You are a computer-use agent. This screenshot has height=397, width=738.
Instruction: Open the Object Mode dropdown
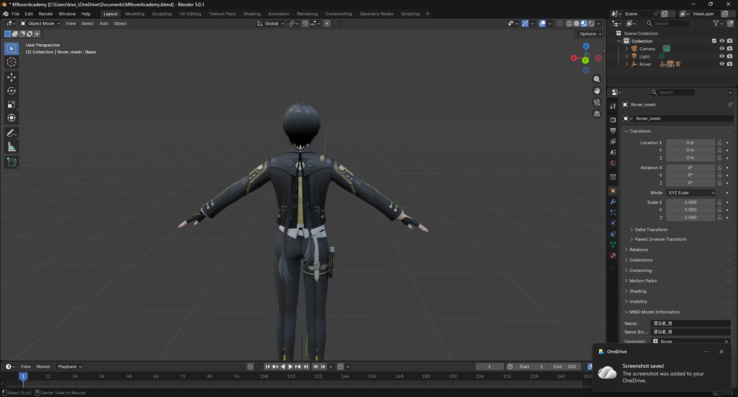point(40,23)
